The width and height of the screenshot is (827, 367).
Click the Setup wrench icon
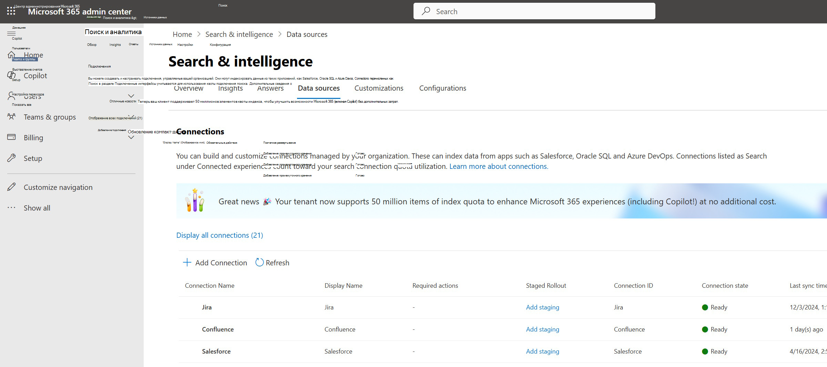click(x=11, y=158)
